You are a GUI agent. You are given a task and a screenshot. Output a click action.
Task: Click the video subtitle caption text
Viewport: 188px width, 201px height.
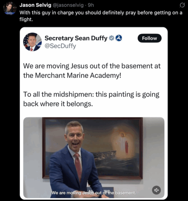click(x=94, y=193)
